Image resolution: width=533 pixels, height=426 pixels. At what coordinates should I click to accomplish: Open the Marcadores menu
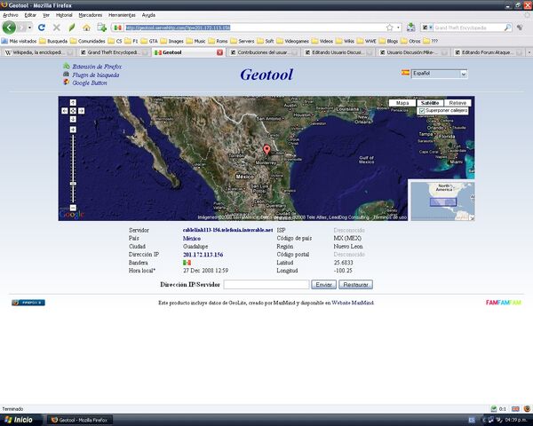coord(91,15)
